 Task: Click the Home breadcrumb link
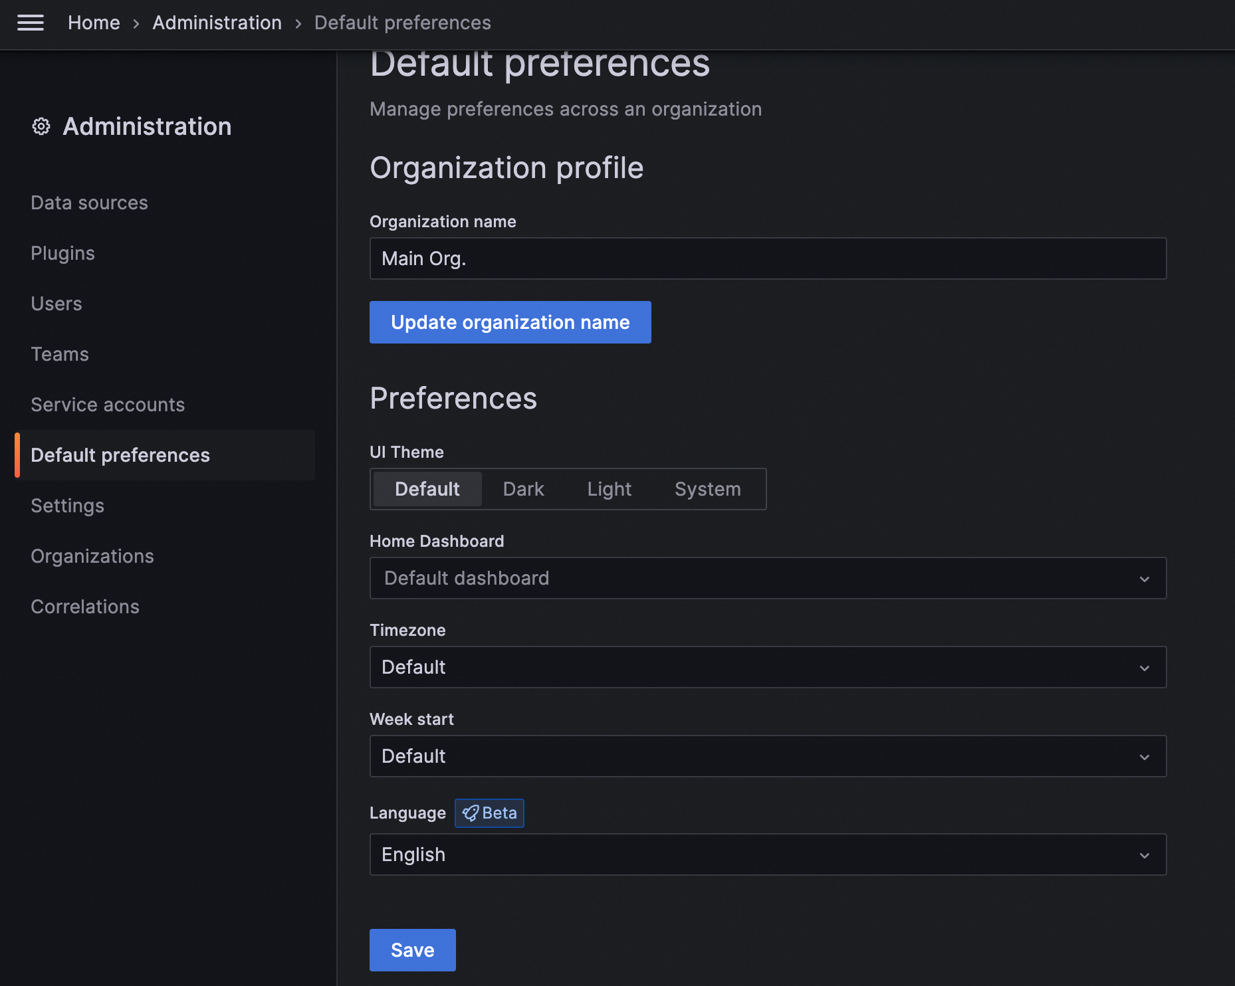94,23
